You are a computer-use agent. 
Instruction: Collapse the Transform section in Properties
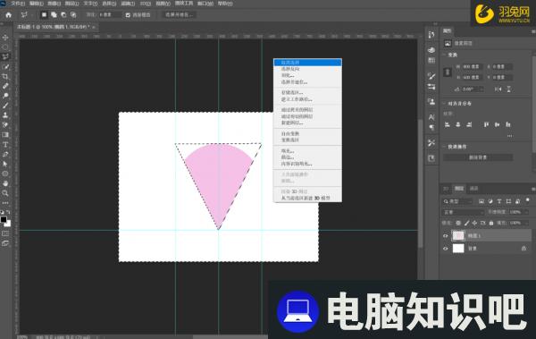[x=444, y=55]
